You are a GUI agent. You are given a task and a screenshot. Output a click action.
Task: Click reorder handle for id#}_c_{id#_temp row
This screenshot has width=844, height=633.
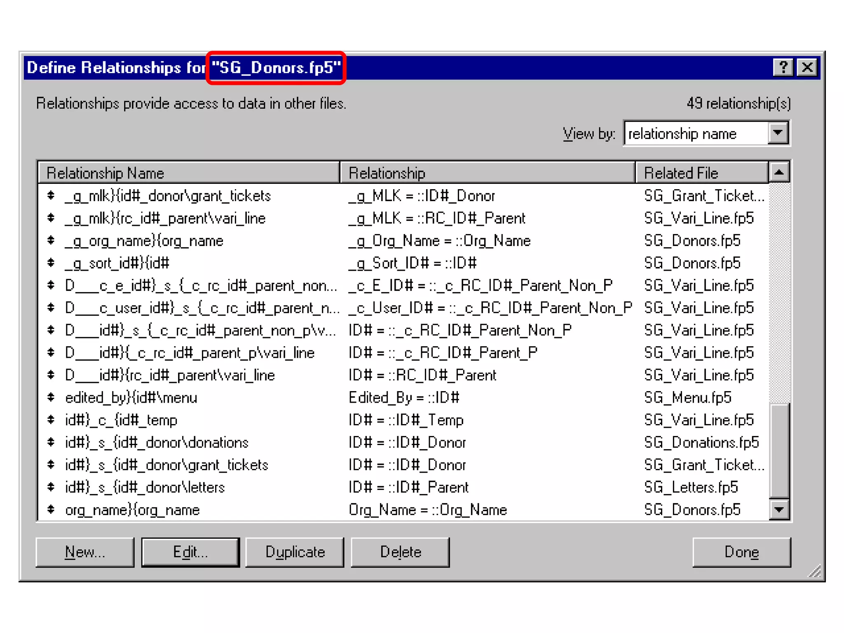[51, 420]
